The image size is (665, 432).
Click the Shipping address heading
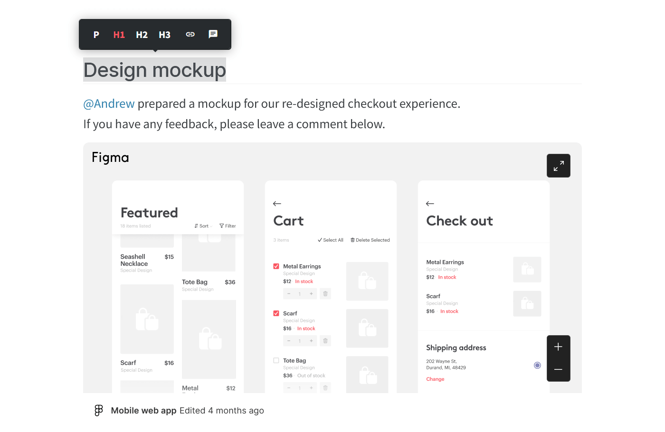(456, 348)
